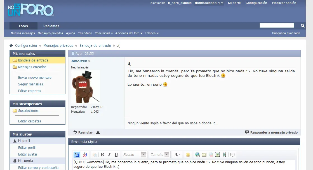Click Configuración in the top bar

256,3
